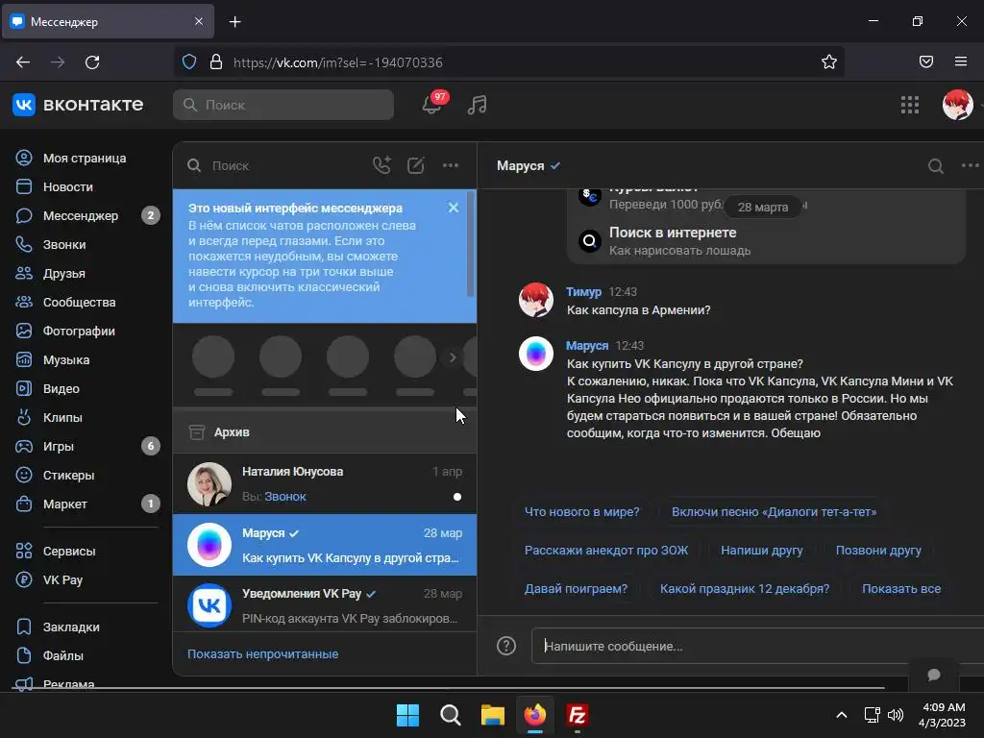Click the Напишите сообщение input field
984x738 pixels.
click(x=757, y=646)
